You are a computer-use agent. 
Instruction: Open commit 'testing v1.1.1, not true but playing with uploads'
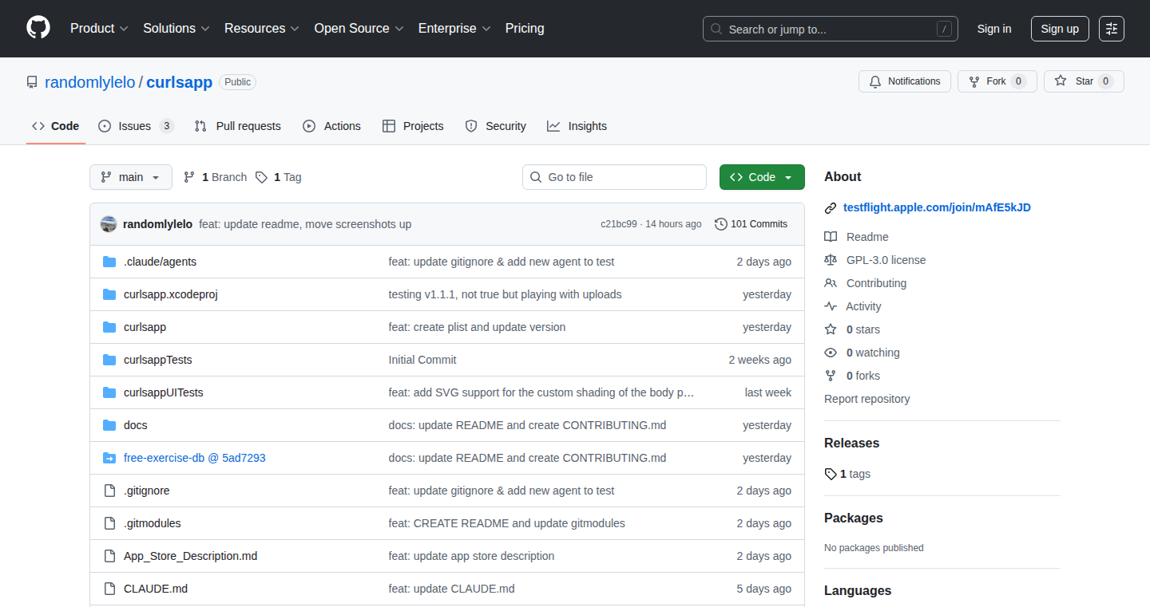[x=505, y=294]
